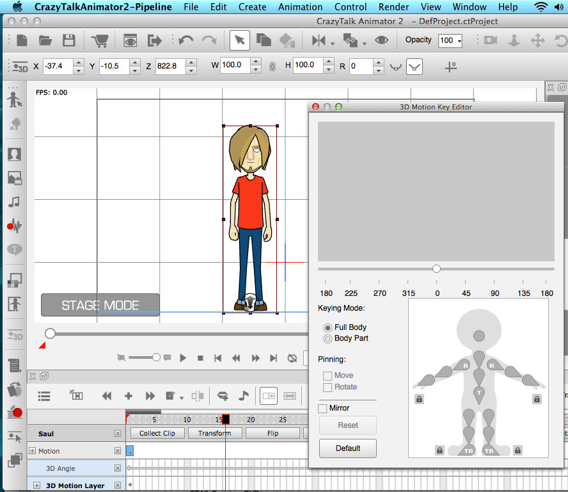Click the Default button in Key Editor
This screenshot has height=492, width=568.
[x=348, y=448]
